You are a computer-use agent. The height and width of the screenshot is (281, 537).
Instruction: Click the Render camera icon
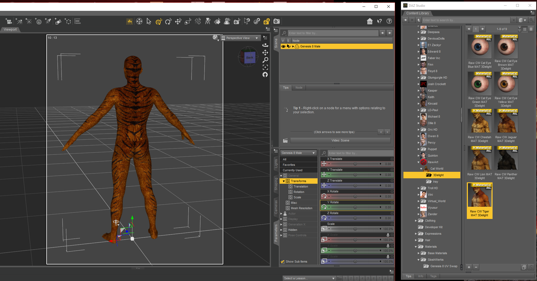coord(276,21)
